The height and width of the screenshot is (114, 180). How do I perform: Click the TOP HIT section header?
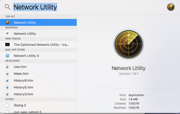click(10, 17)
